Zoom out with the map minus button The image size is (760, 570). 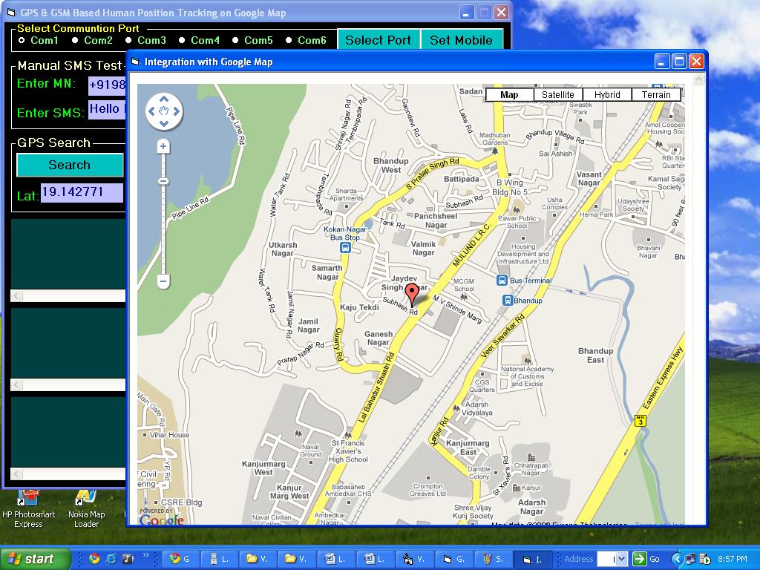tap(163, 280)
